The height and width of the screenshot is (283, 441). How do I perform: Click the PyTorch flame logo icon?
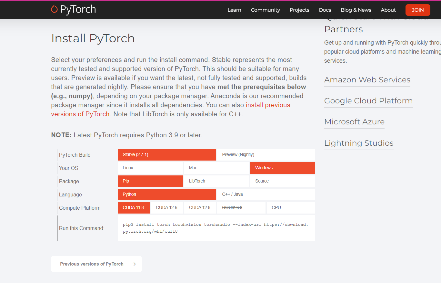click(54, 9)
